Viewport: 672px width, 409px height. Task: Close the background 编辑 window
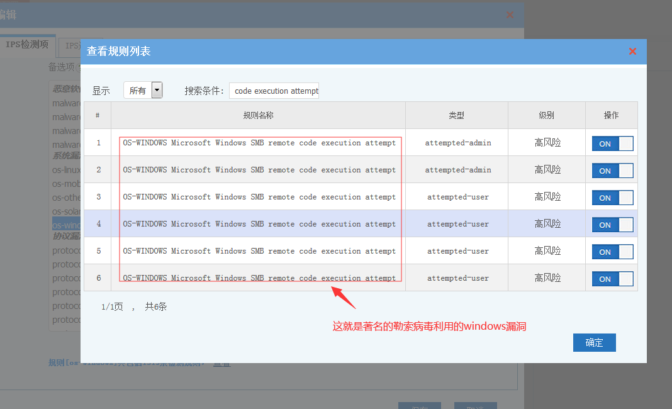(510, 14)
